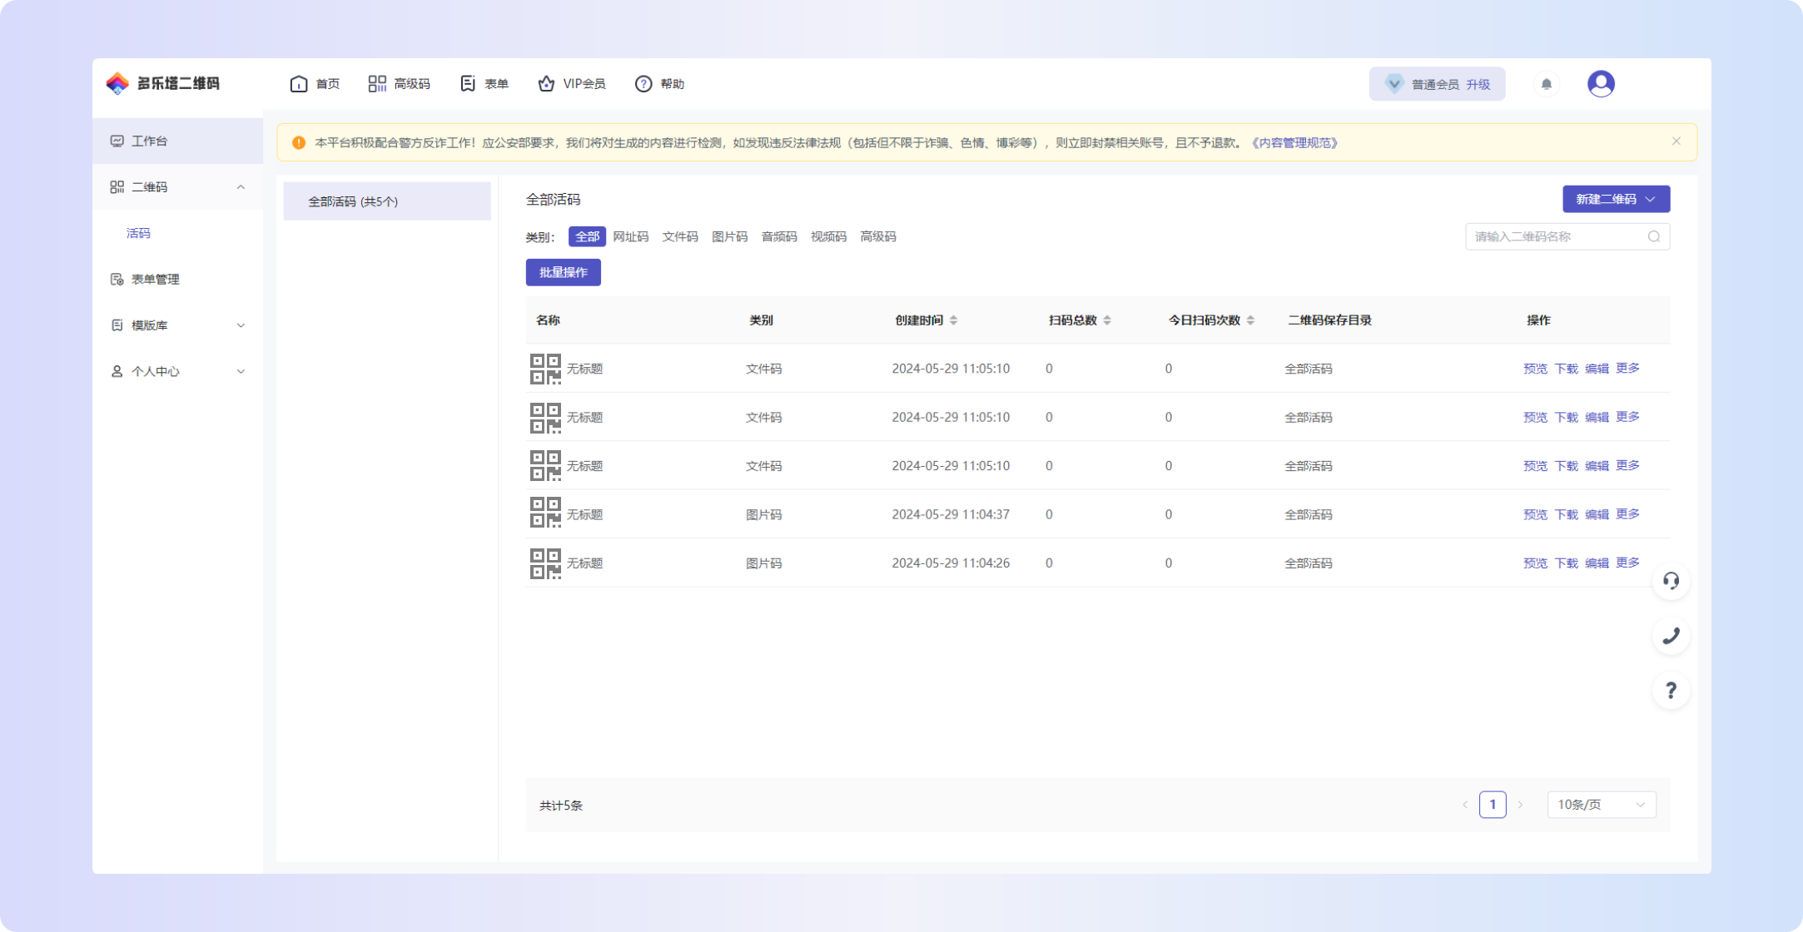1803x932 pixels.
Task: Dismiss the yellow warning banner
Action: [1676, 141]
